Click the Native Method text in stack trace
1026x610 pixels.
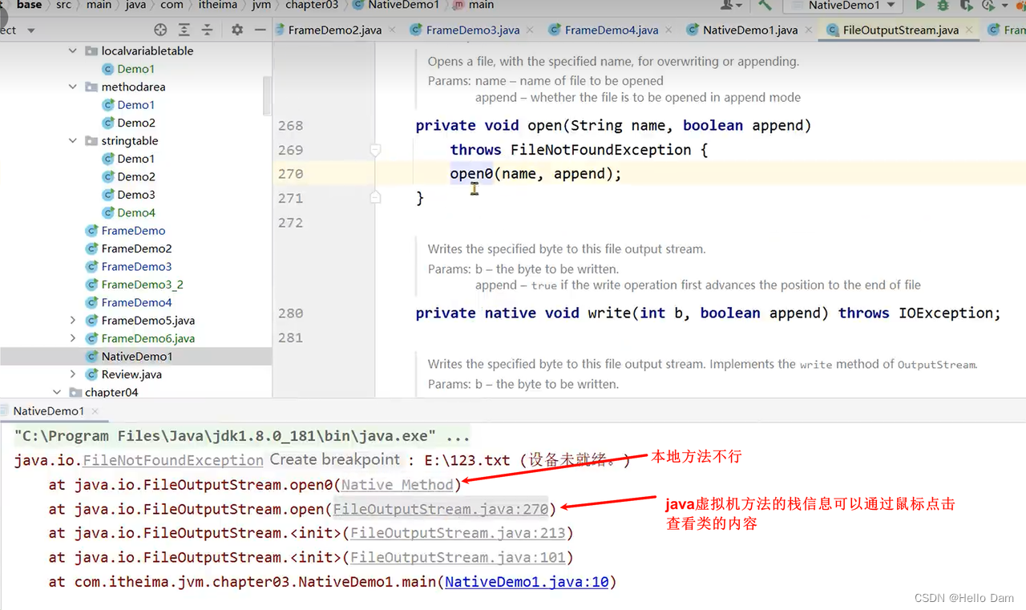tap(398, 485)
